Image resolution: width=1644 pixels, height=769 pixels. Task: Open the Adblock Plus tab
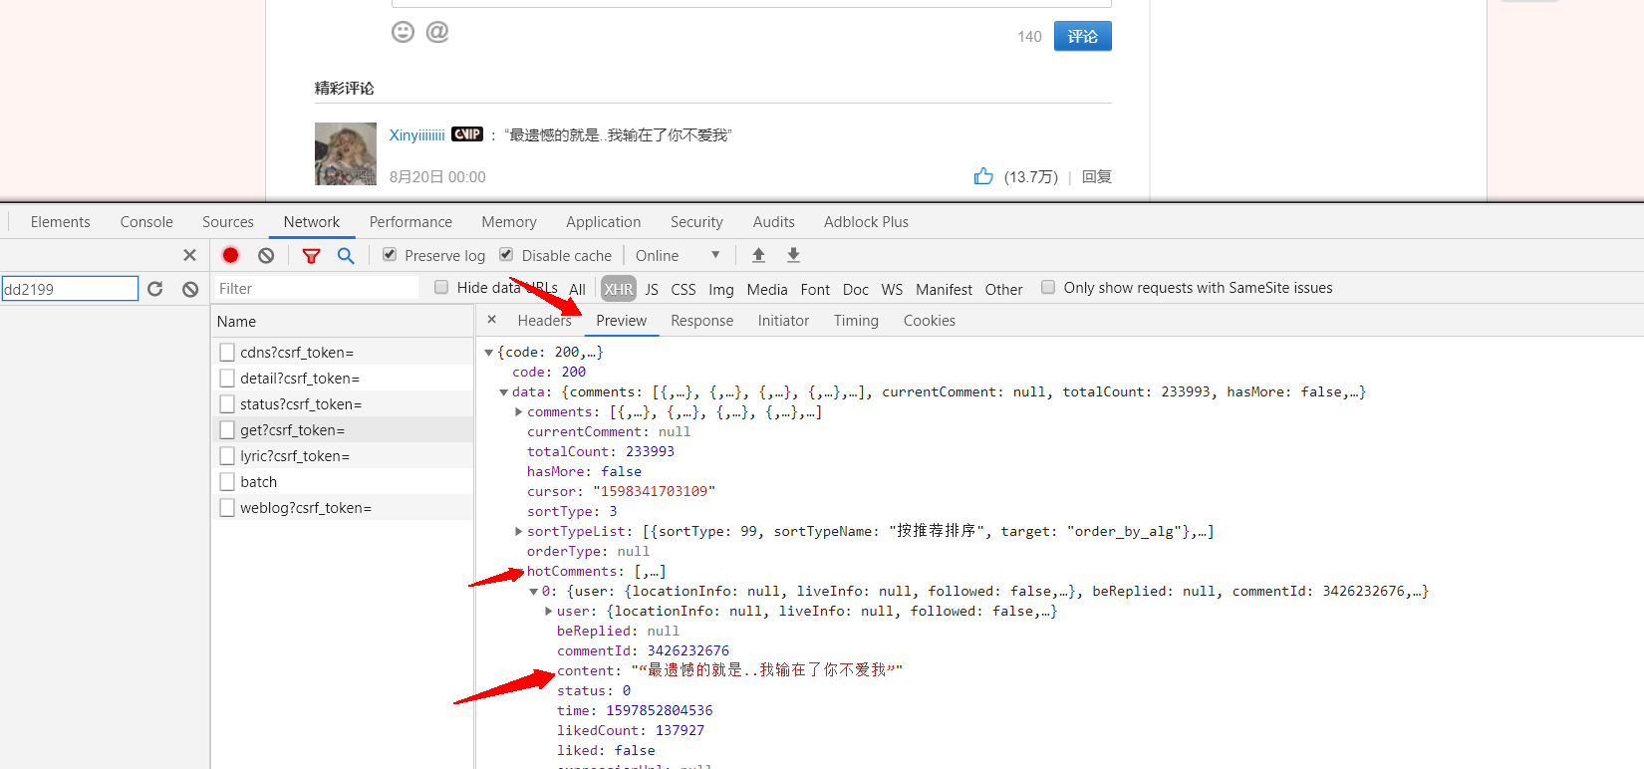click(x=866, y=221)
